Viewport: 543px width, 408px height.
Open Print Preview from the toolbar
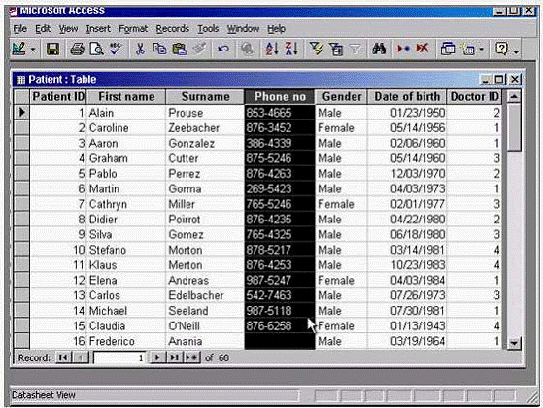tap(96, 49)
